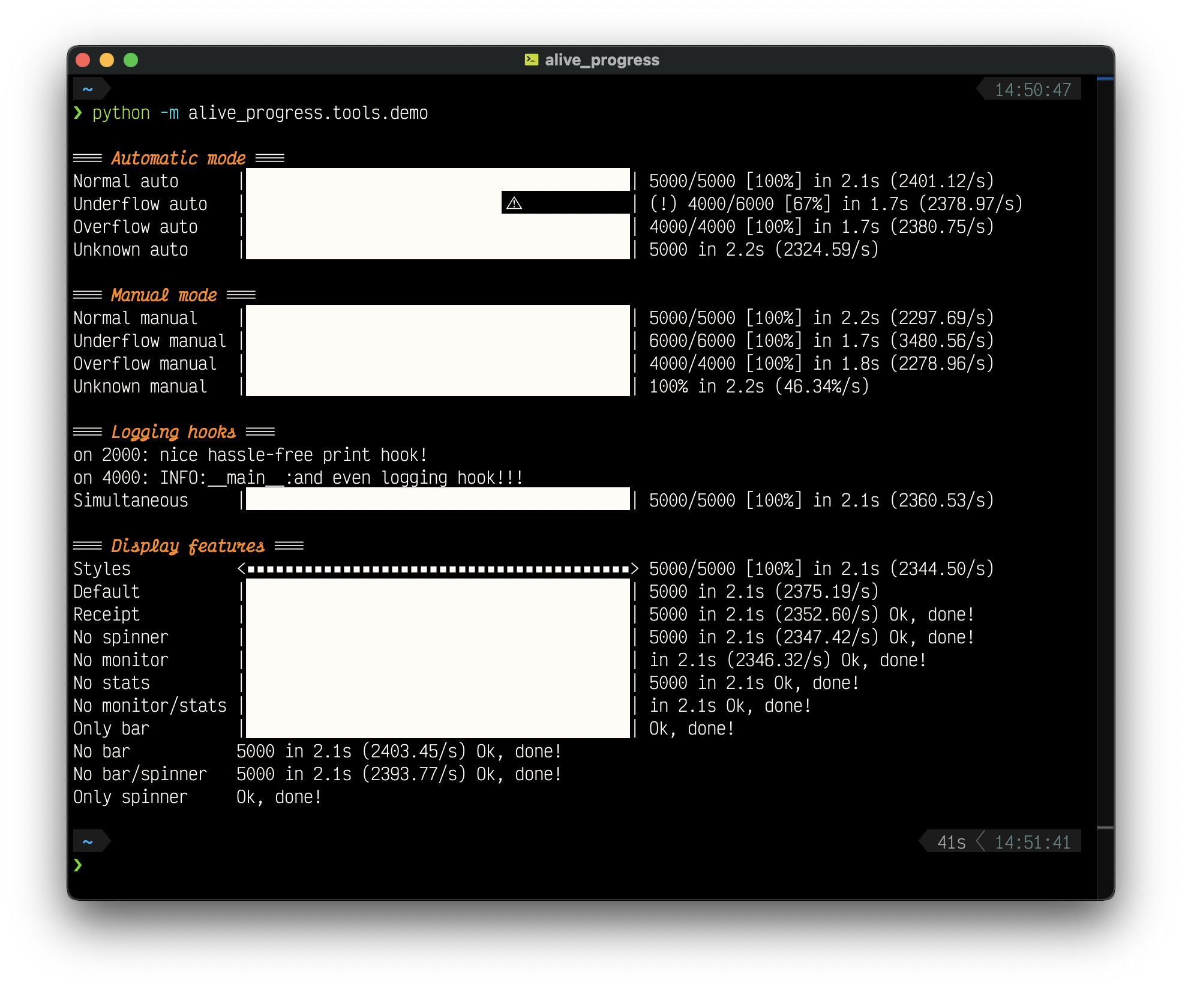Click the bottom tilde directory prompt segment
The image size is (1182, 989).
(91, 841)
